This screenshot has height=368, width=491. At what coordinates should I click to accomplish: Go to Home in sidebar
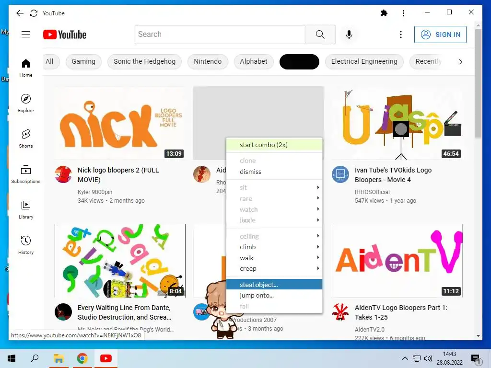pos(26,68)
